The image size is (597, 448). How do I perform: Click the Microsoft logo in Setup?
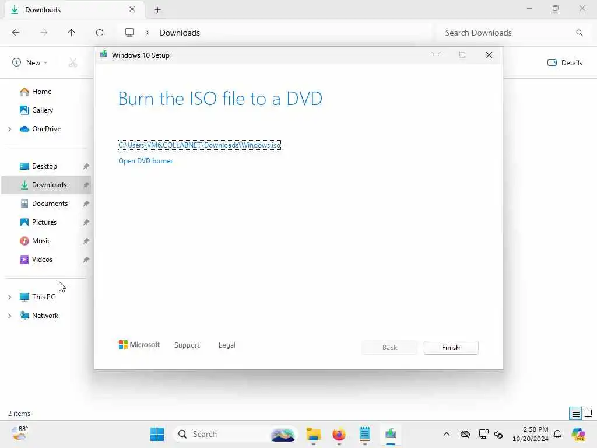tap(139, 345)
